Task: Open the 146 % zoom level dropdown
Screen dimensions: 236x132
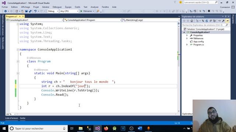Action: (x=11, y=114)
